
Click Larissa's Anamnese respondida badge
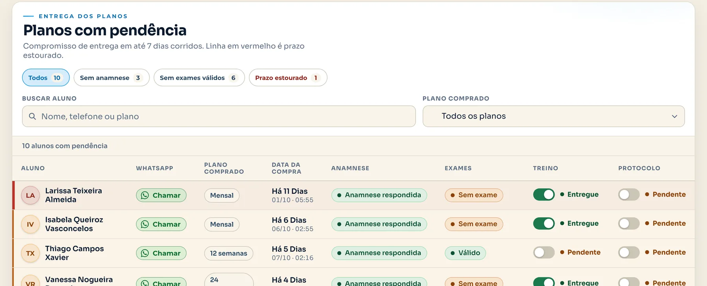(x=379, y=195)
